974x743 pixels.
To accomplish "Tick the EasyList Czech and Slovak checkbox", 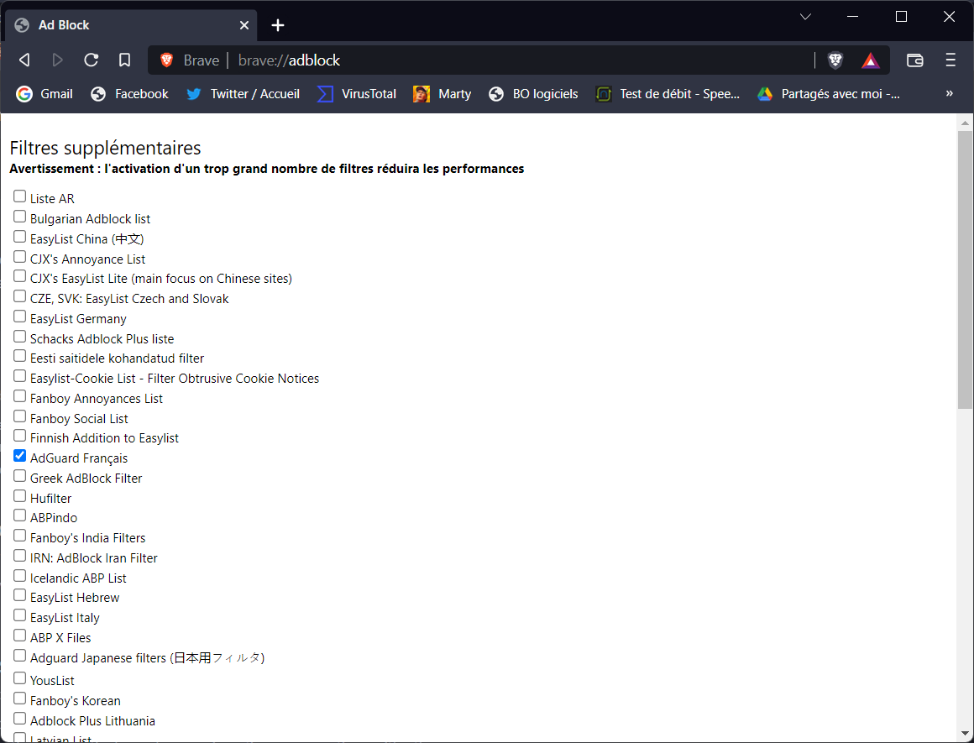I will pyautogui.click(x=20, y=297).
